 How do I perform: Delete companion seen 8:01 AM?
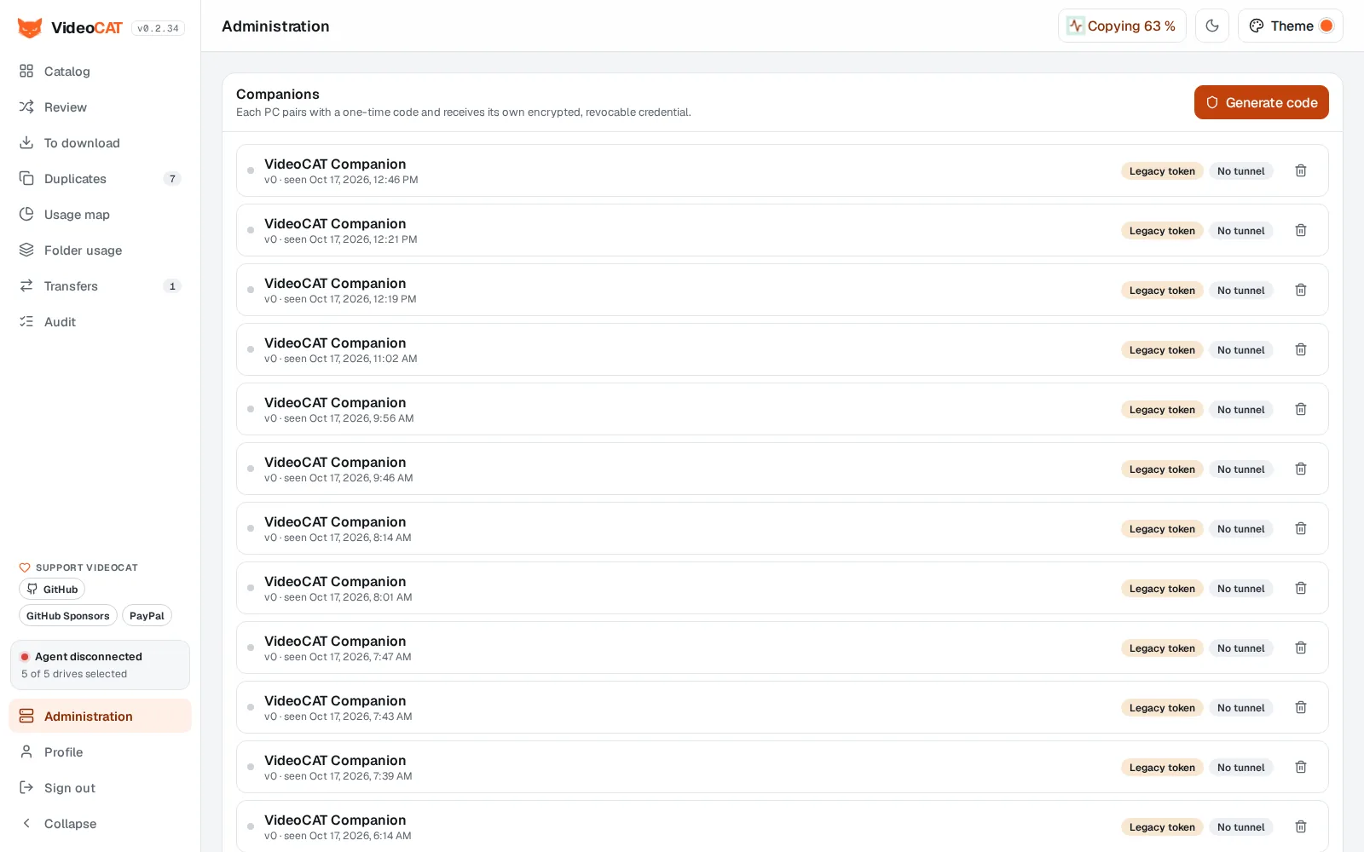click(x=1301, y=588)
